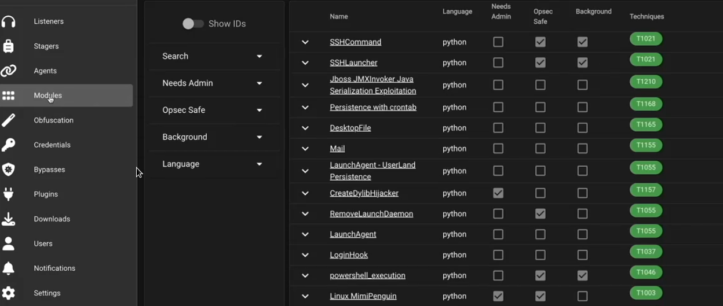Click the Listeners headphones icon
723x306 pixels.
click(x=8, y=22)
